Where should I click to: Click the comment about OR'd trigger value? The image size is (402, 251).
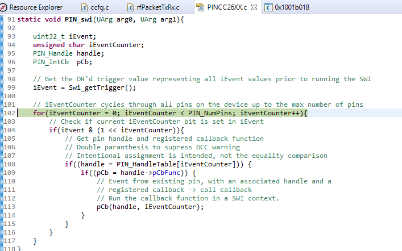tap(202, 79)
